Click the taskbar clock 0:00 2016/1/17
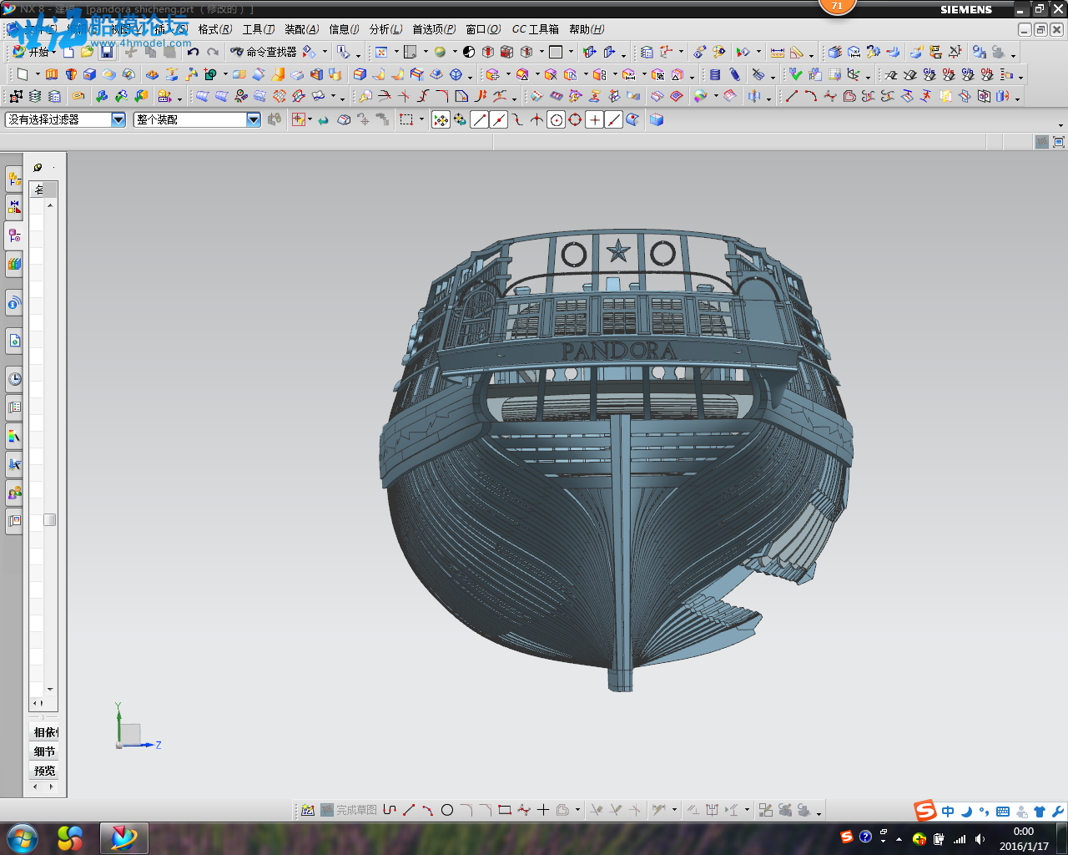The height and width of the screenshot is (855, 1068). pyautogui.click(x=1024, y=838)
